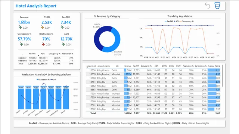Click the DSRN orange right arrow indicator
The image size is (239, 134).
pos(42,27)
